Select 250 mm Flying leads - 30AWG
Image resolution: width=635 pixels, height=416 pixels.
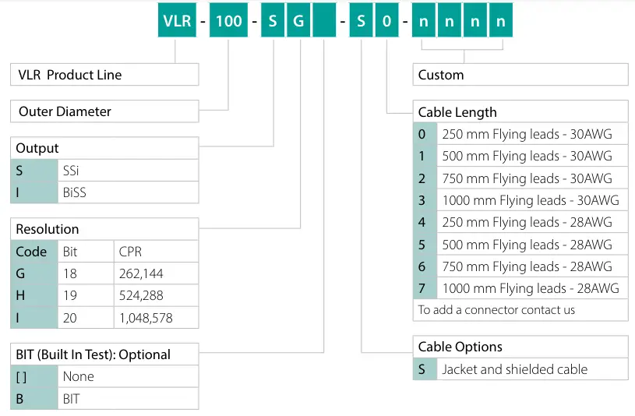pyautogui.click(x=527, y=134)
